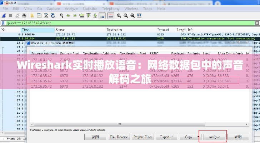Screen dimensions: 260x143
Task: Start capture with the shark fin icon
Action: click(x=3, y=15)
